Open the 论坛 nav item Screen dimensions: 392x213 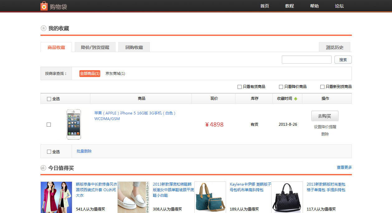pyautogui.click(x=339, y=6)
